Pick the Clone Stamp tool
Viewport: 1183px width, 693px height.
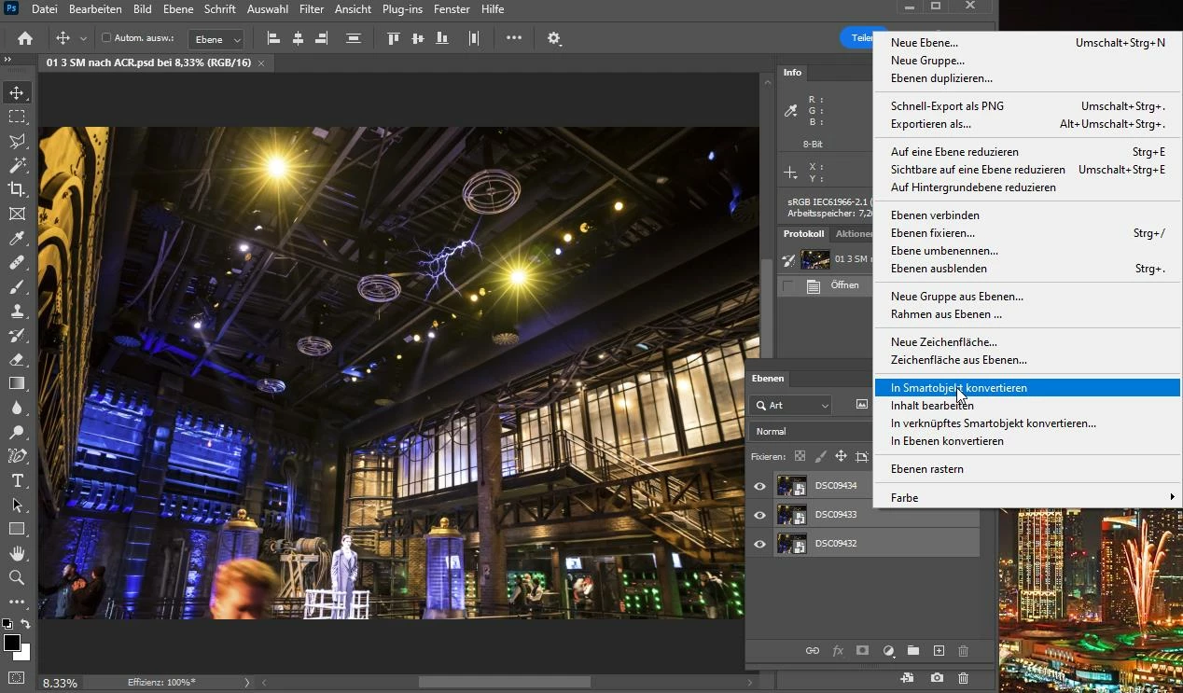point(17,311)
